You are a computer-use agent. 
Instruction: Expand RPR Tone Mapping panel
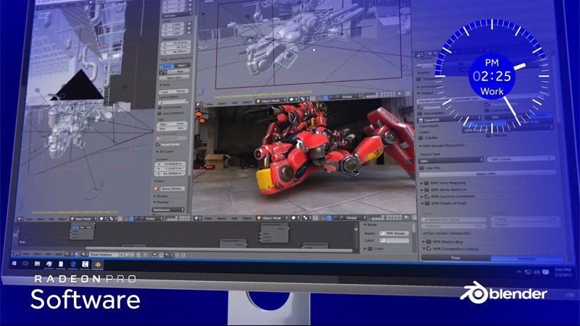421,183
